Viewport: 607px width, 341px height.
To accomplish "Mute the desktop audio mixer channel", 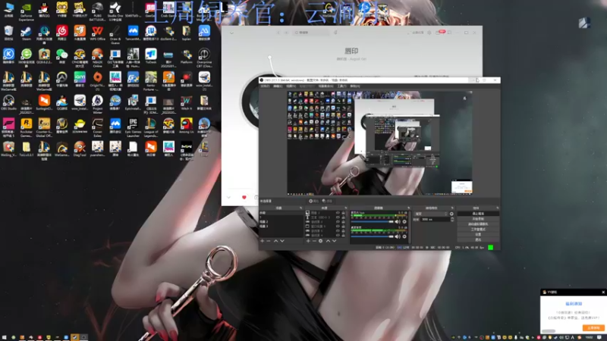I will point(397,236).
